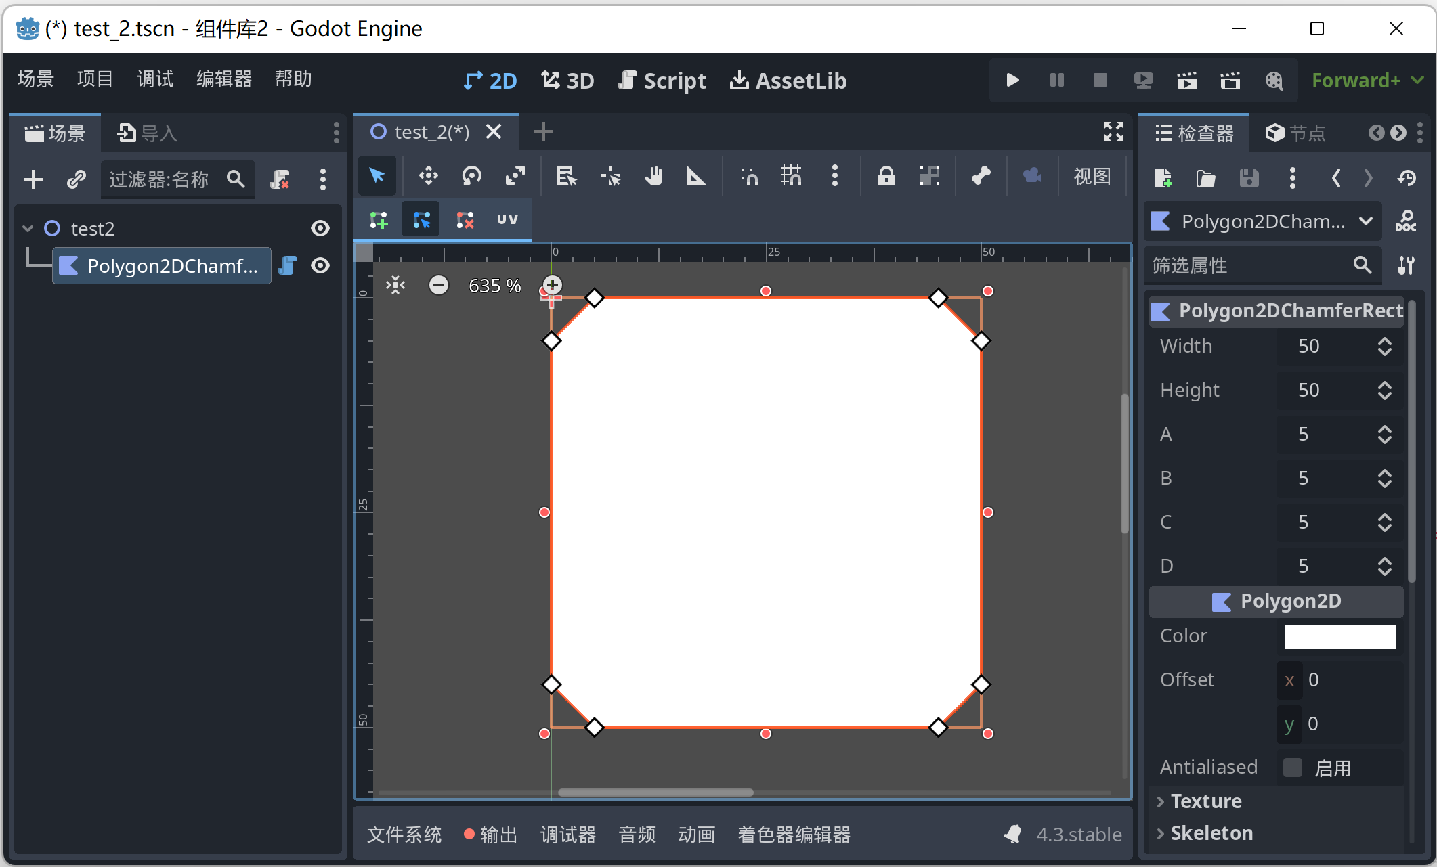Image resolution: width=1437 pixels, height=867 pixels.
Task: Toggle visibility of Polygon2DChamferRect node
Action: pos(320,265)
